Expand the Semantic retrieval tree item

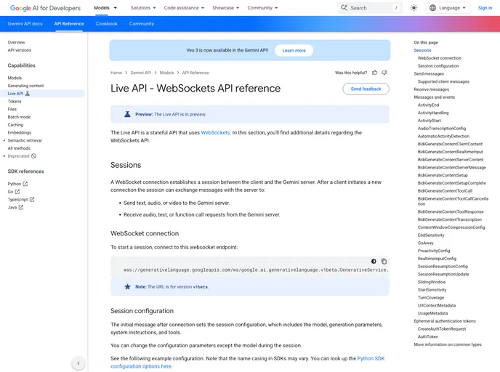pyautogui.click(x=4, y=140)
